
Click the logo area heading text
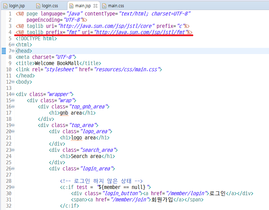tap(83, 138)
